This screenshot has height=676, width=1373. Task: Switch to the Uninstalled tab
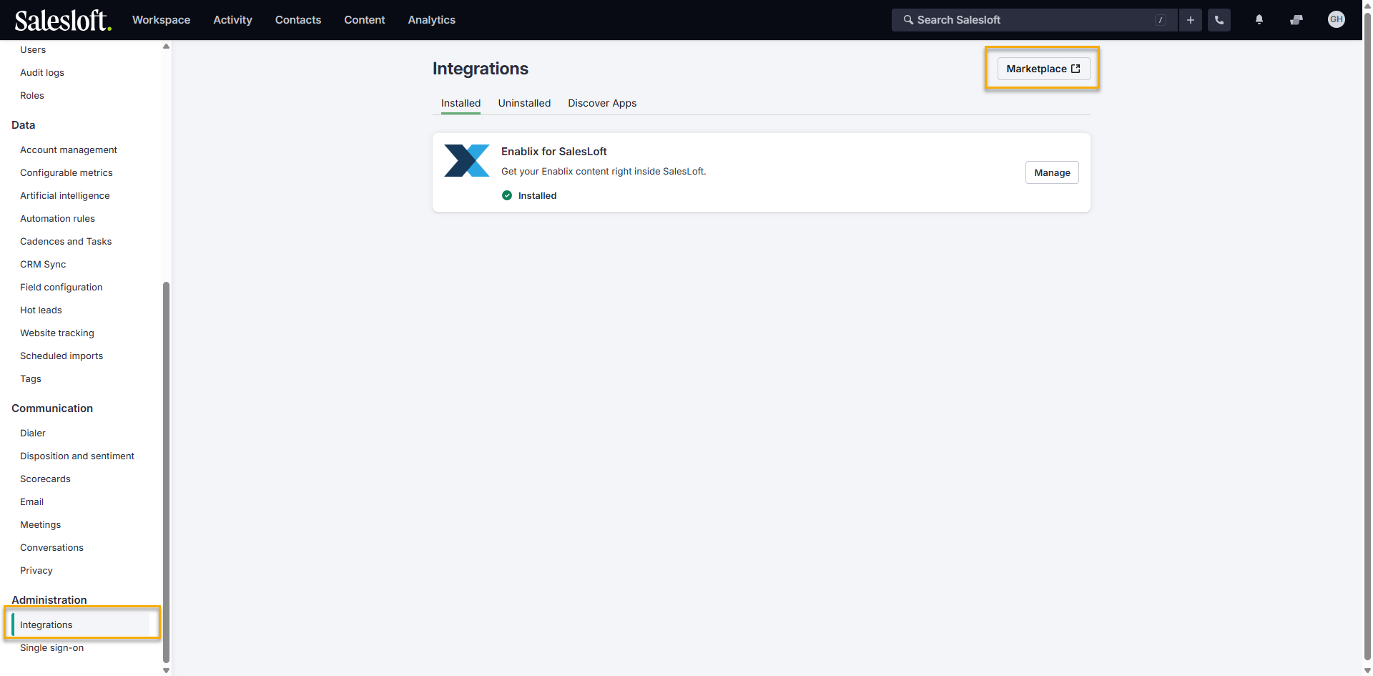[524, 103]
